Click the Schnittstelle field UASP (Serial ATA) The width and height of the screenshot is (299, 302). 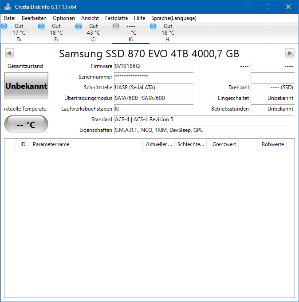(154, 87)
